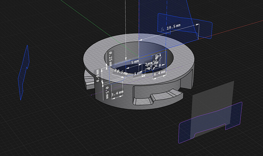Screen dimensions: 263x156
Task: Select the vertical 0.5 mm dimension below 4.4 mm
Action: [107, 93]
